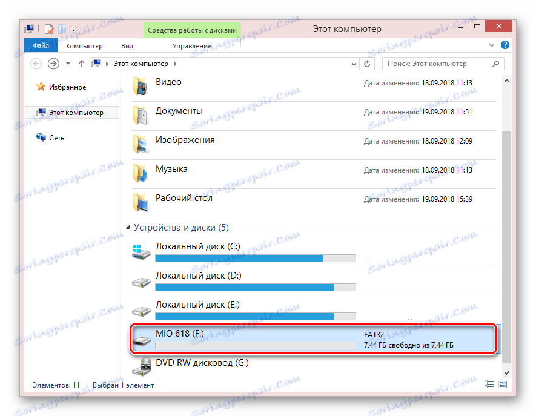Click the Изображения folder name

pos(185,140)
